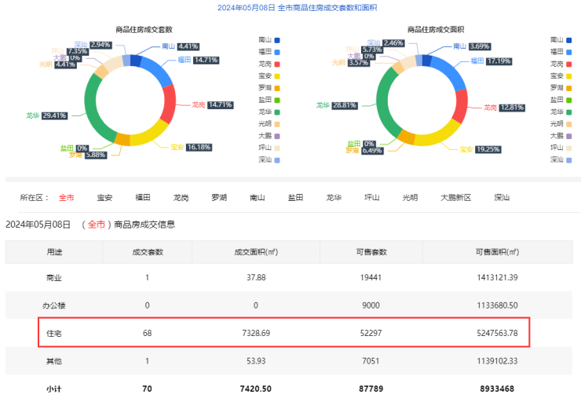581x402 pixels.
Task: Switch to the 宝安 district tab
Action: (x=104, y=197)
